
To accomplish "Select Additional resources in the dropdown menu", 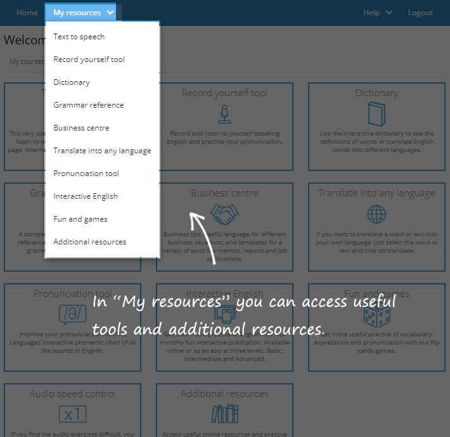I will coord(90,242).
